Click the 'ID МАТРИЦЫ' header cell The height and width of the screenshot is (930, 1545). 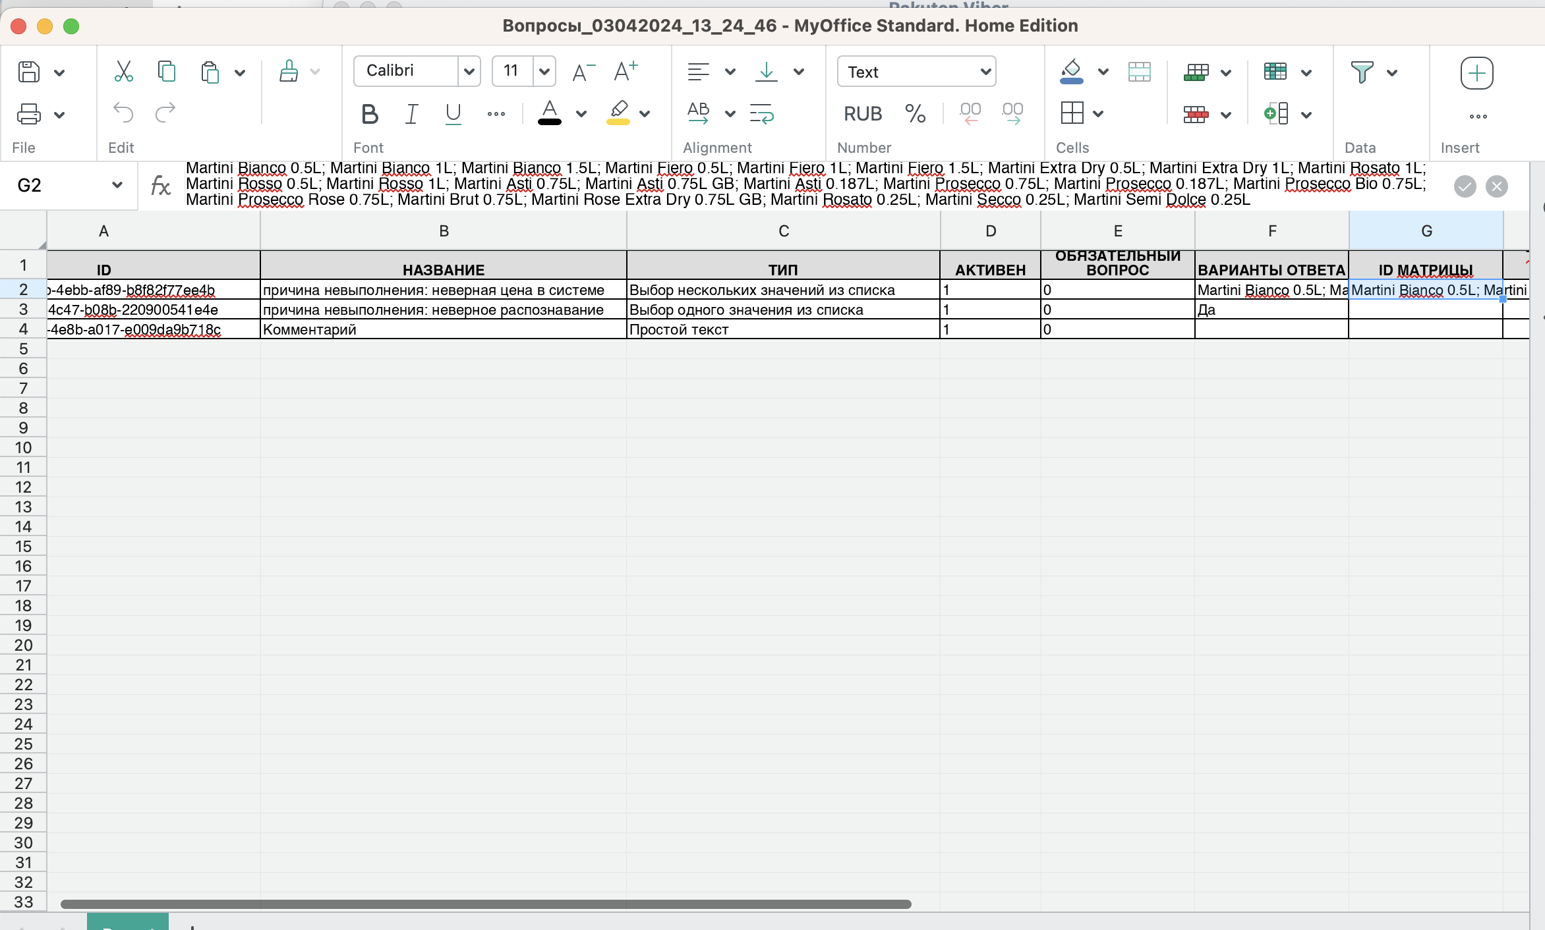coord(1426,265)
